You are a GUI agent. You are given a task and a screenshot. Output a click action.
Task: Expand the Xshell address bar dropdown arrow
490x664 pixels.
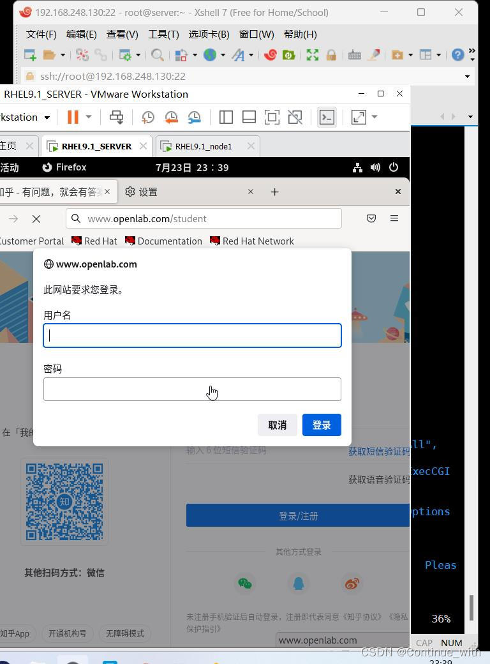point(467,77)
